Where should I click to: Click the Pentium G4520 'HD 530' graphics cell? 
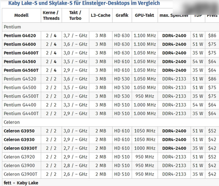(122, 79)
